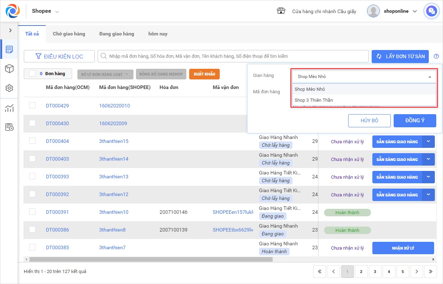The width and height of the screenshot is (443, 284).
Task: Toggle the select-all orders checkbox
Action: [32, 73]
